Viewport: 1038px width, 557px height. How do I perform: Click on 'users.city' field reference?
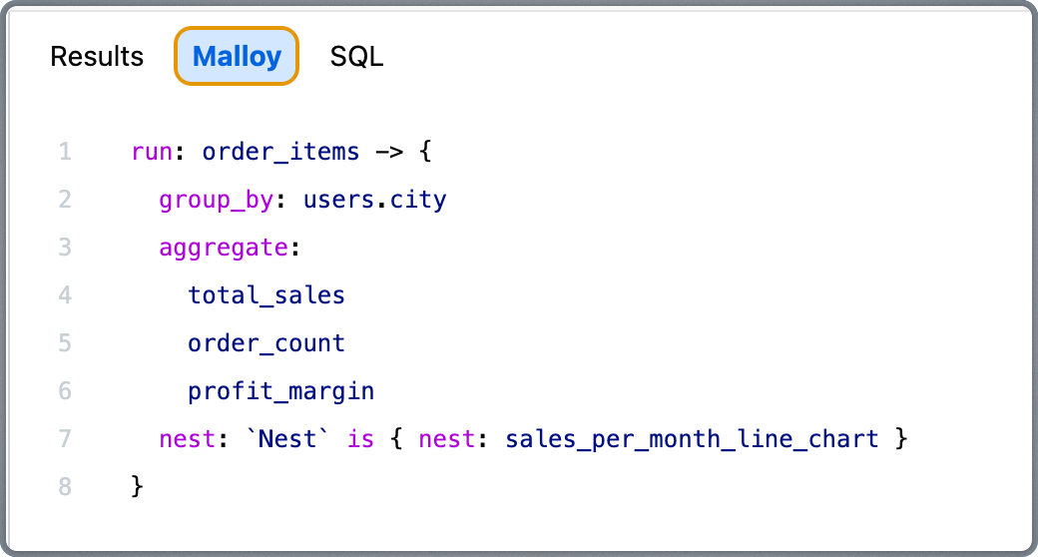tap(374, 200)
